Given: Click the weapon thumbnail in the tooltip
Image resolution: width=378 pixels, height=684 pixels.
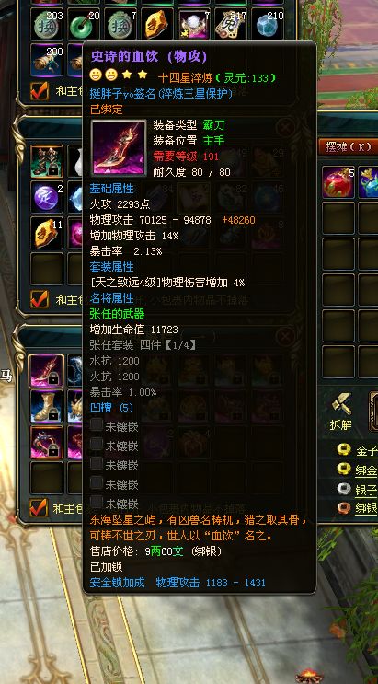Looking at the screenshot, I should pyautogui.click(x=119, y=148).
